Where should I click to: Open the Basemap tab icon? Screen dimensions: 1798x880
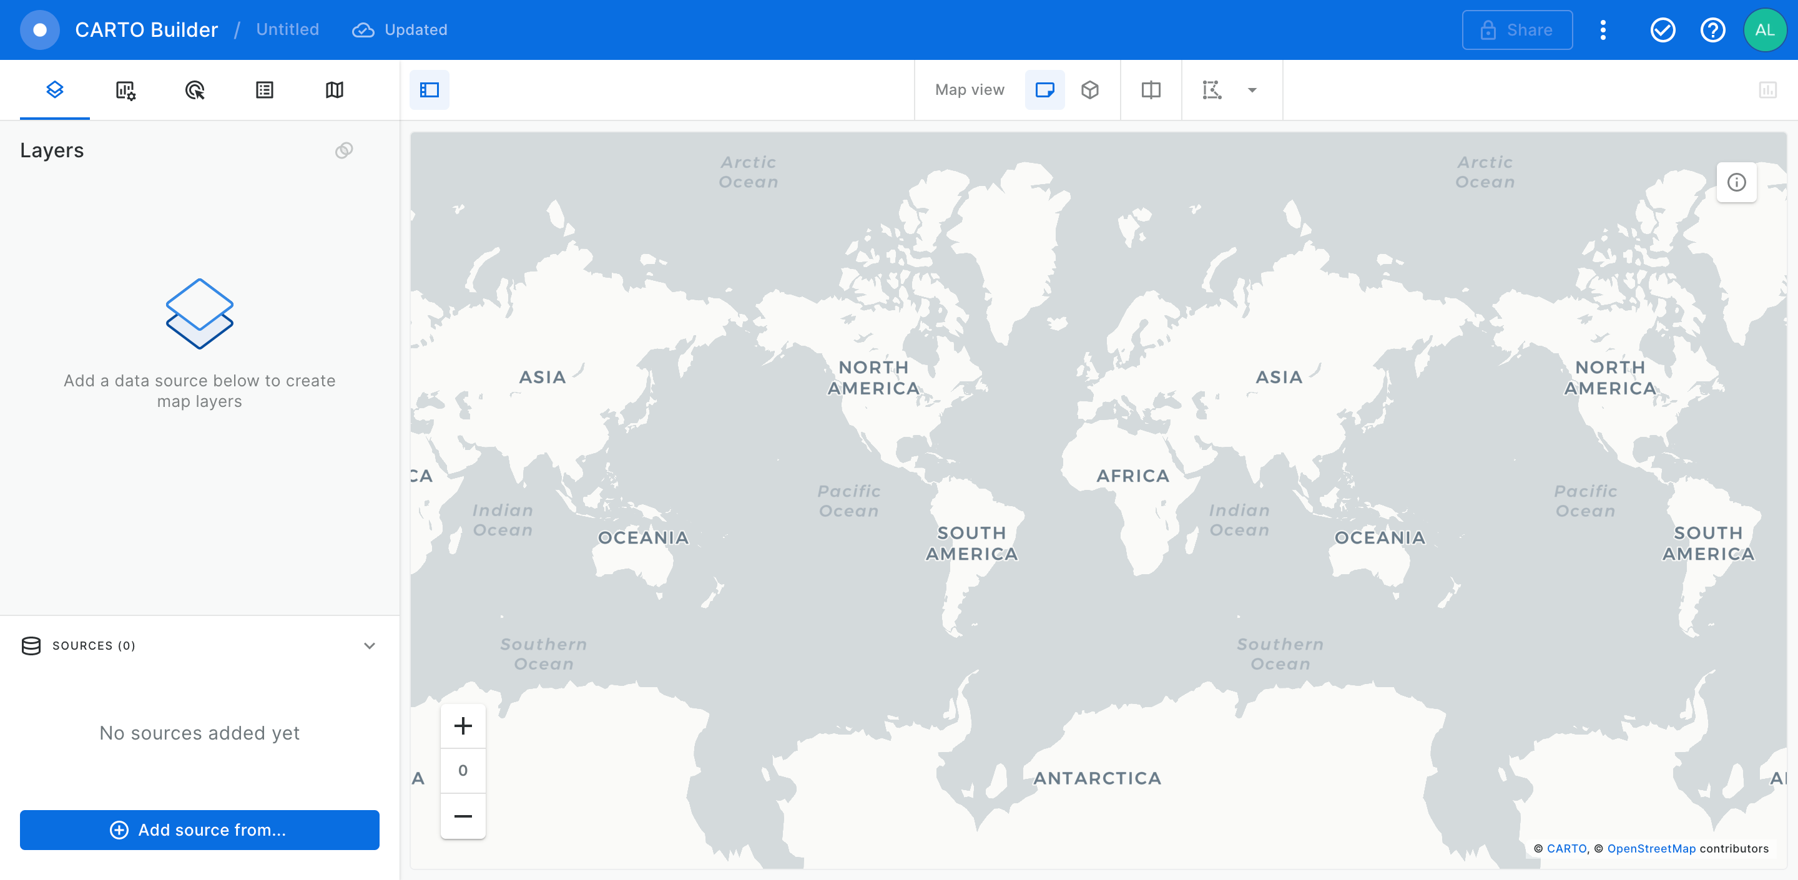[x=335, y=90]
